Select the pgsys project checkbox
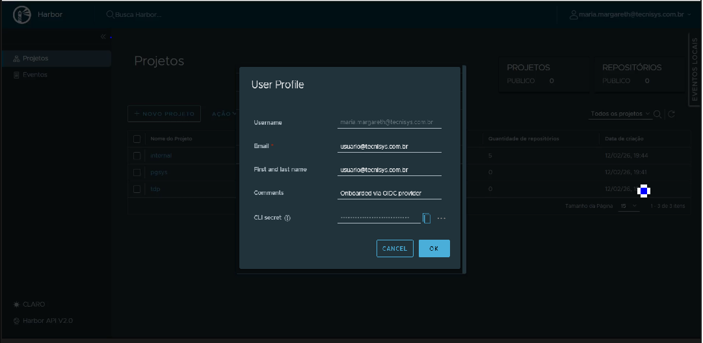The height and width of the screenshot is (343, 703). point(137,173)
